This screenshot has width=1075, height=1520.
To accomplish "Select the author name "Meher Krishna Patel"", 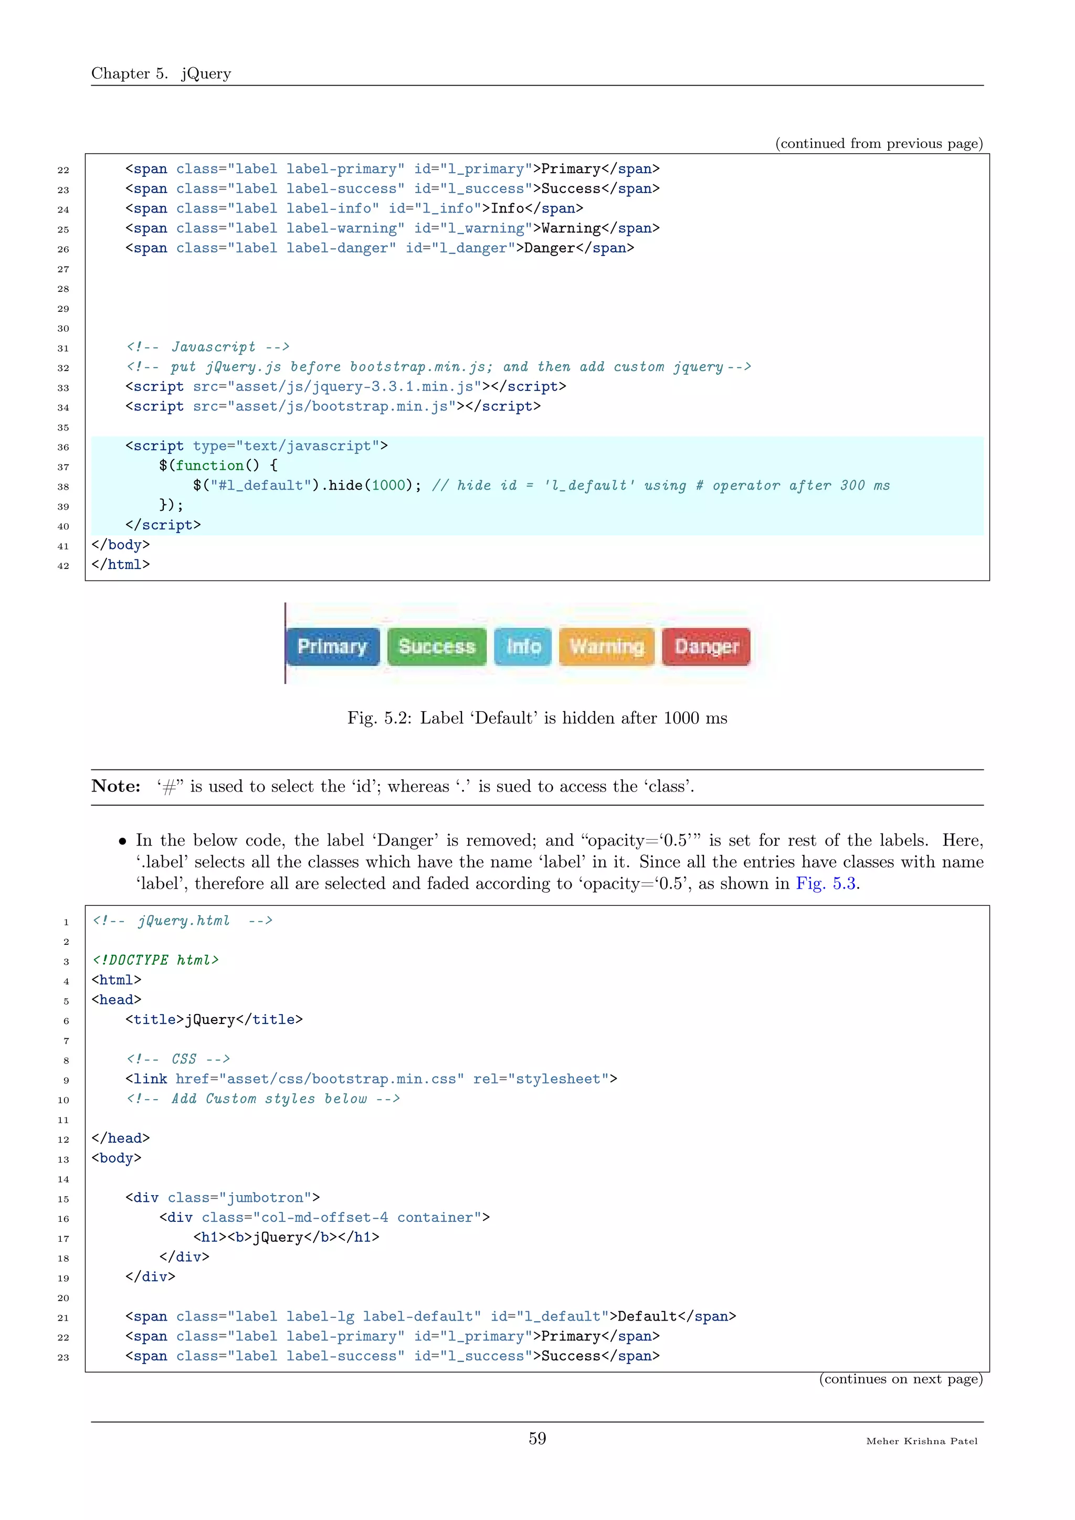I will pyautogui.click(x=921, y=1441).
